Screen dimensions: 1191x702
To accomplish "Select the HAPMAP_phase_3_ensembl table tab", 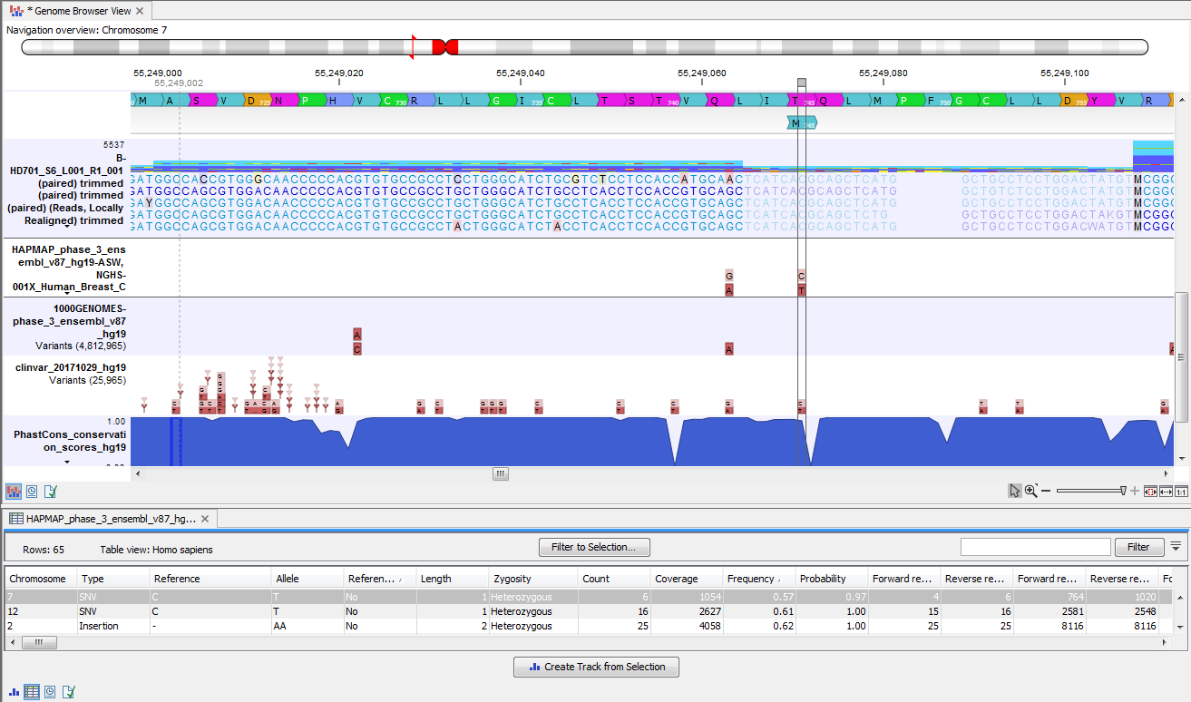I will point(109,519).
